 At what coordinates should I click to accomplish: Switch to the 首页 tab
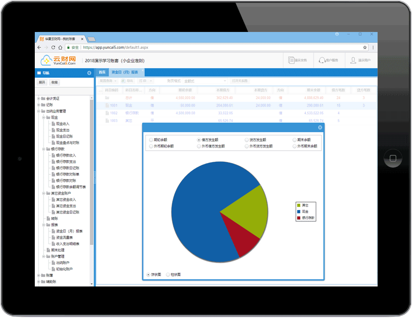102,72
